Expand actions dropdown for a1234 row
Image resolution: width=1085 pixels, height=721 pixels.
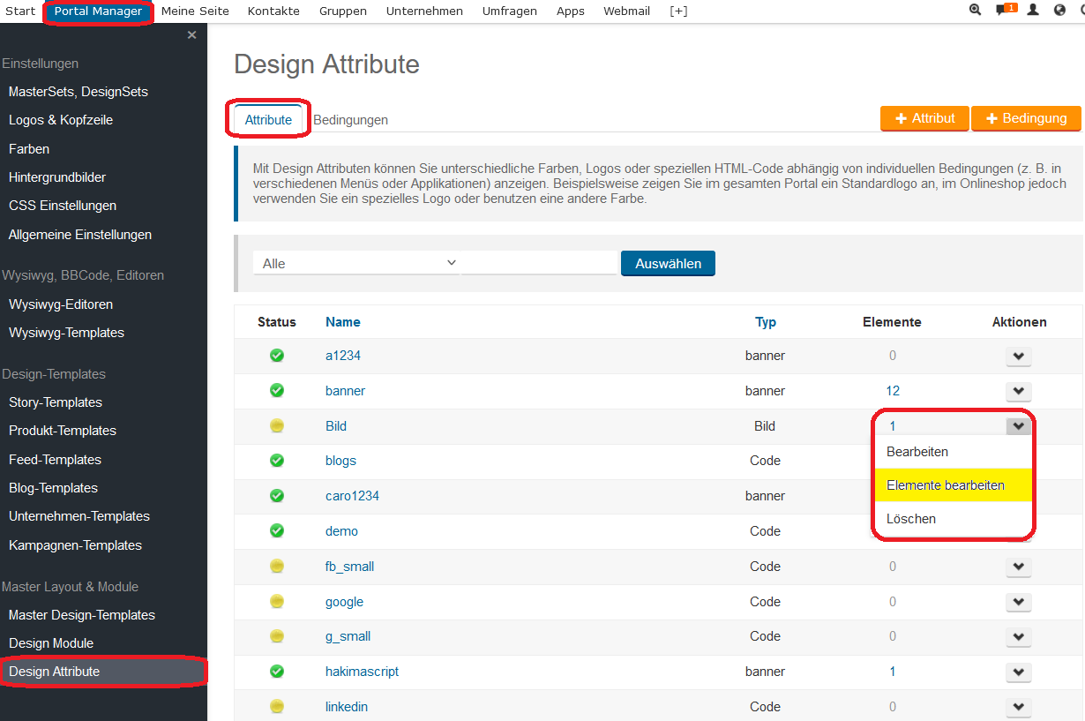(x=1019, y=357)
